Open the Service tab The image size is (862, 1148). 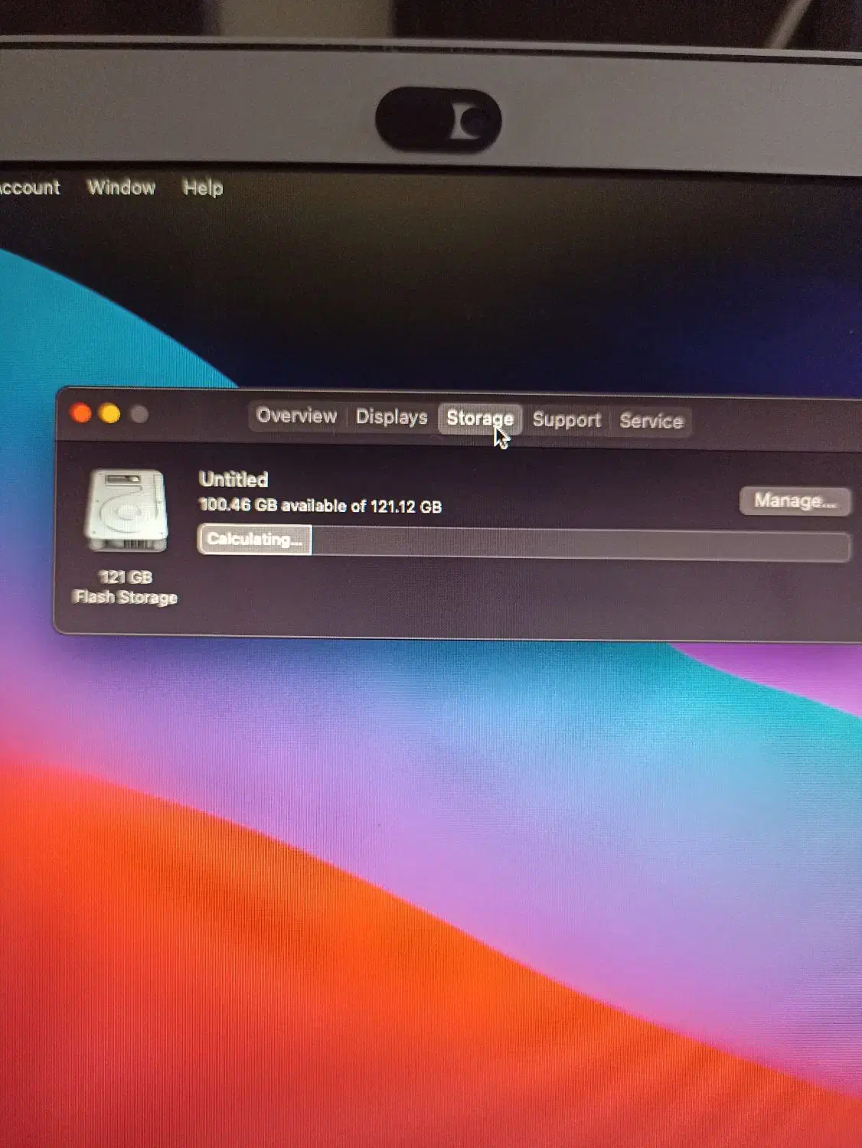(651, 421)
